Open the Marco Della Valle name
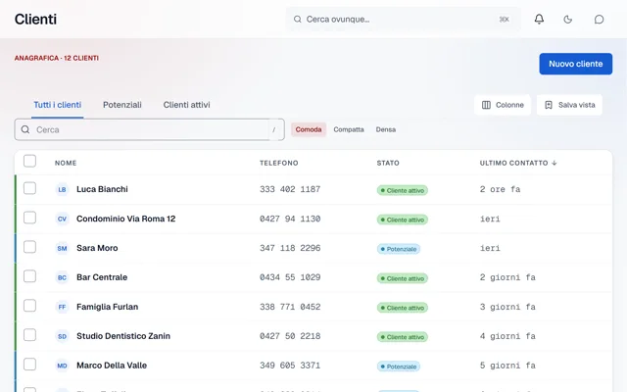This screenshot has height=392, width=627. (112, 366)
